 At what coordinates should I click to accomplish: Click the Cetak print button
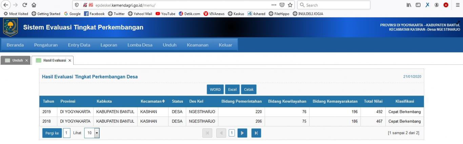(249, 89)
